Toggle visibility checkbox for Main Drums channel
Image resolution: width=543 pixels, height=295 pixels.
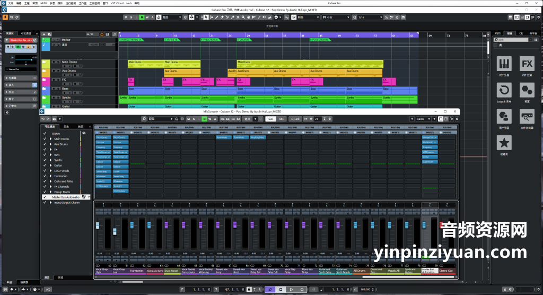45,138
